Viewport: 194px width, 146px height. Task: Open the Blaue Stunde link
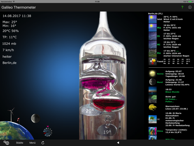[x=172, y=92]
